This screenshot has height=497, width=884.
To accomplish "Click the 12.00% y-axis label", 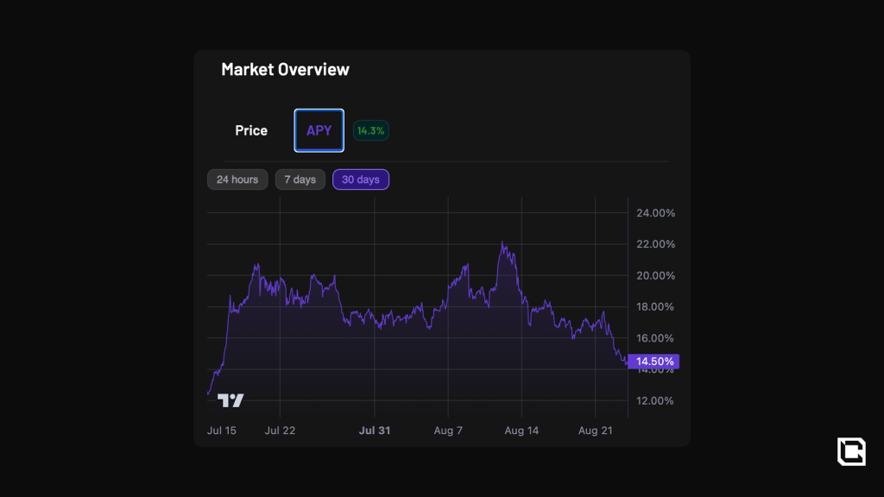I will (x=655, y=400).
